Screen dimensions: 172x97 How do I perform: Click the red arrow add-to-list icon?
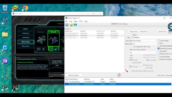[x=127, y=71]
